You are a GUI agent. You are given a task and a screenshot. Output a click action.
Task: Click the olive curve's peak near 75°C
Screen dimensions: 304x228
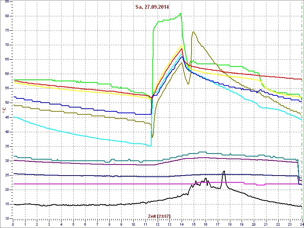point(193,32)
